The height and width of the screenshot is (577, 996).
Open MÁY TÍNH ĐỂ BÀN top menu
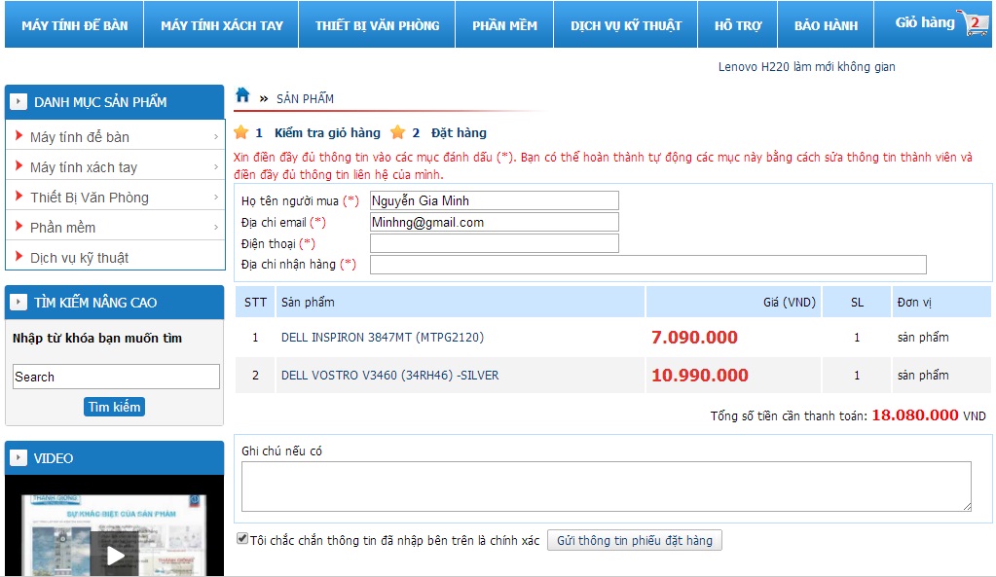coord(74,24)
